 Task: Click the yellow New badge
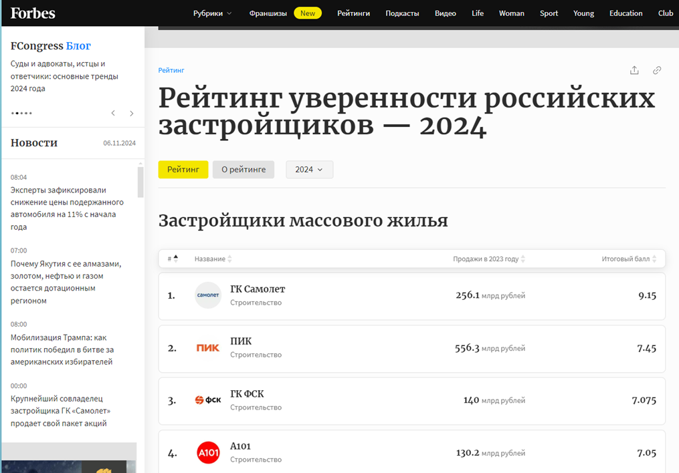(x=308, y=13)
